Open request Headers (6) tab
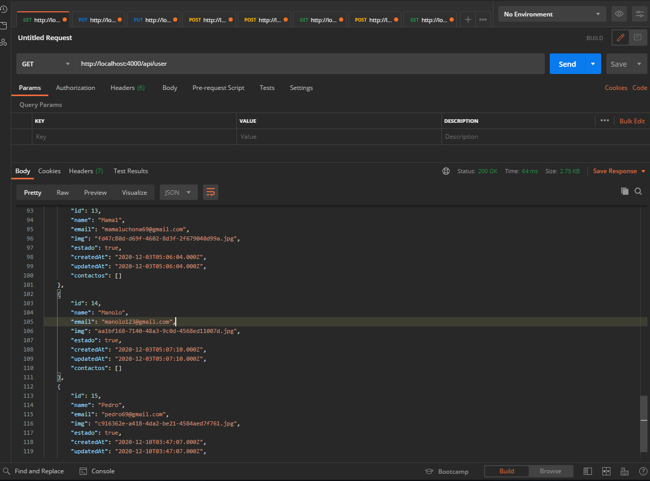 (127, 88)
